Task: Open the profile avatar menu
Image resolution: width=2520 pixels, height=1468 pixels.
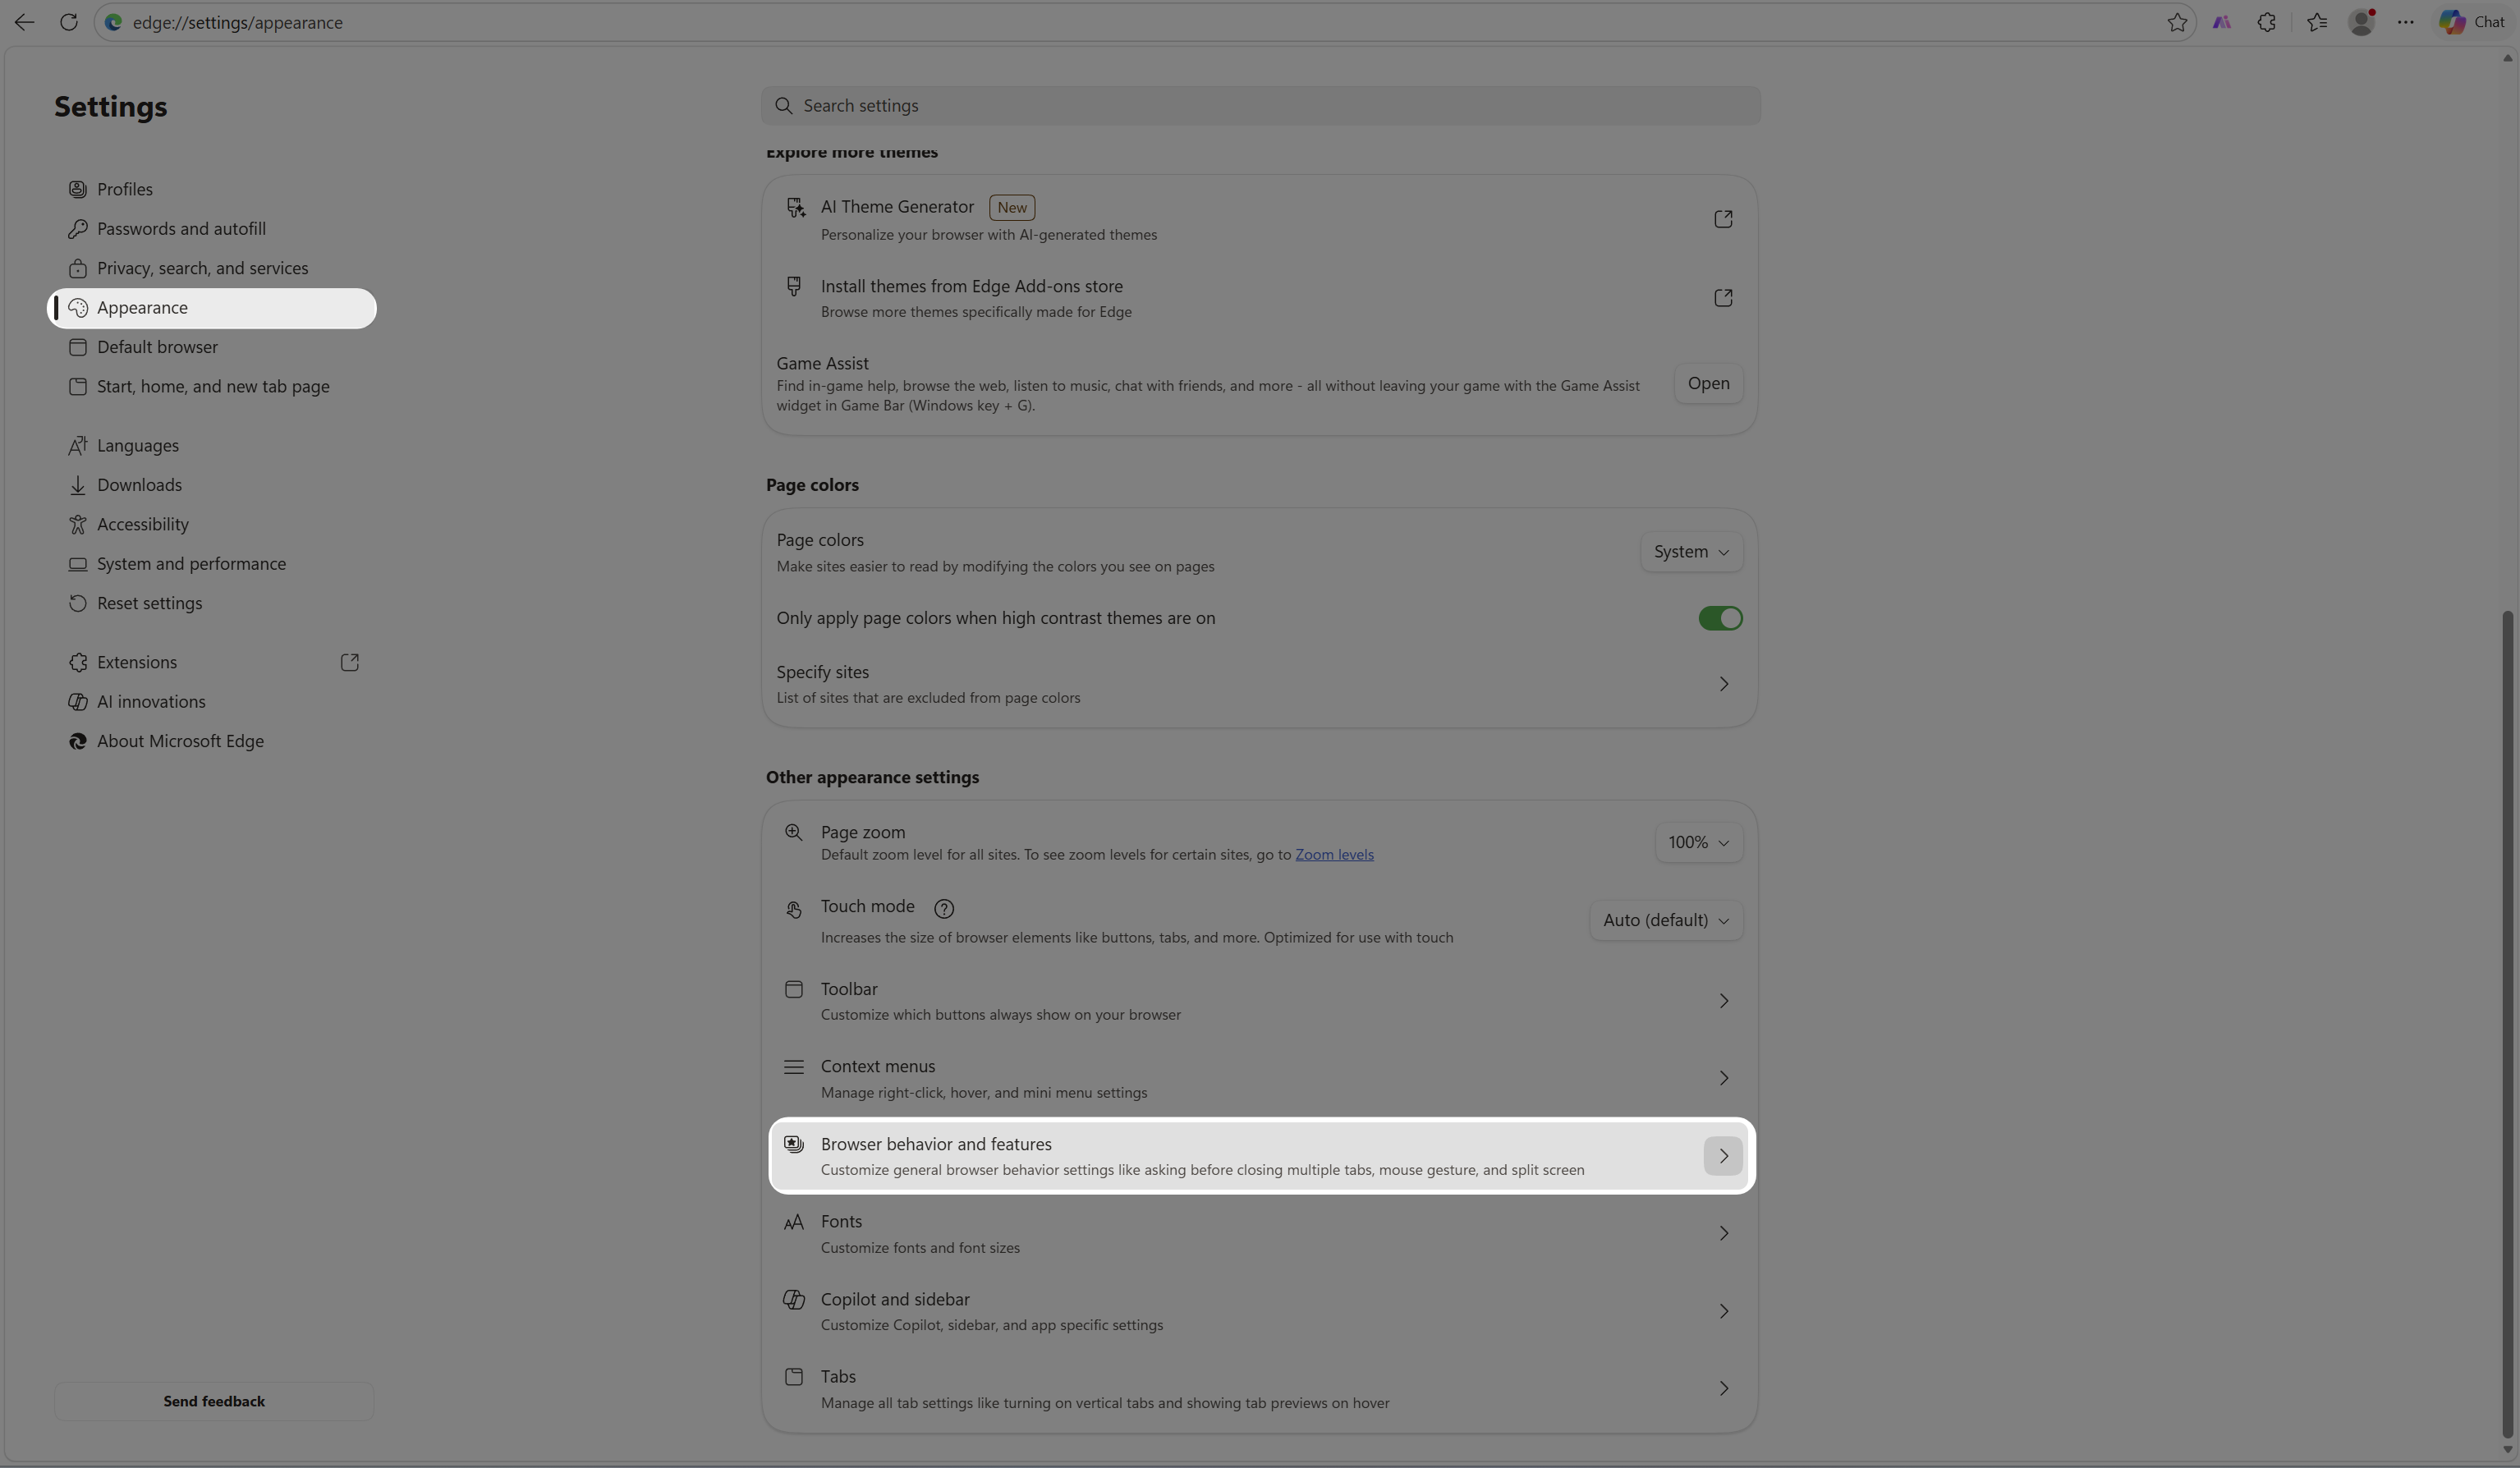Action: pos(2361,22)
